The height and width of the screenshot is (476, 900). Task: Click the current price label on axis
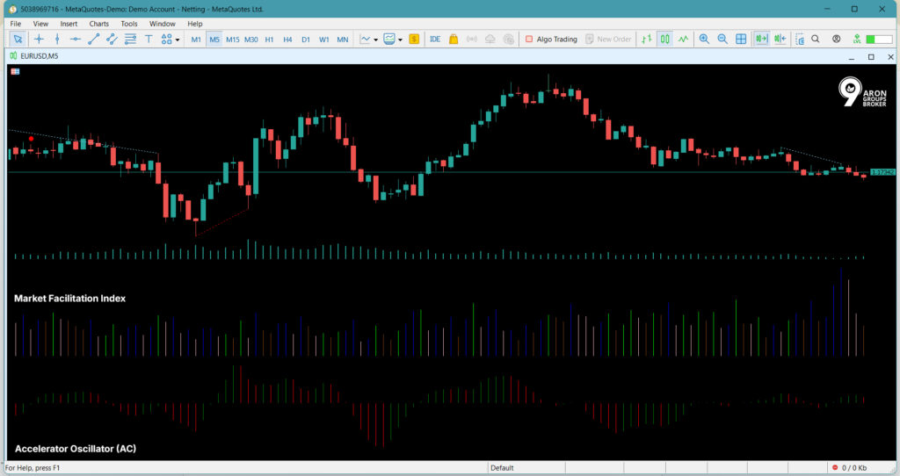[882, 172]
